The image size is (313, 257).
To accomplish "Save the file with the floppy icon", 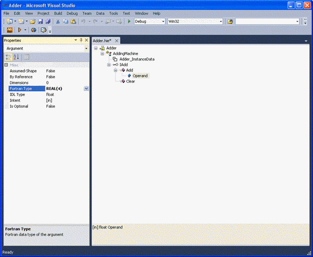I will click(x=40, y=21).
